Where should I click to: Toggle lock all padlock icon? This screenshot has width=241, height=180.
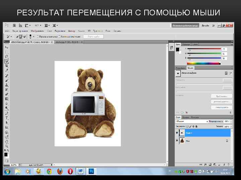pos(196,126)
